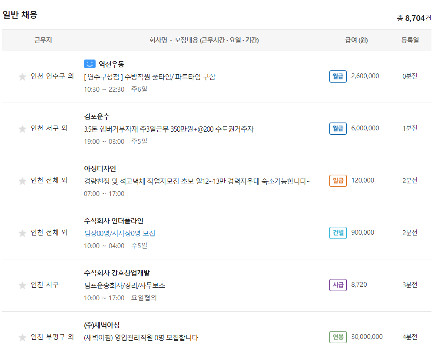Click total count 총 8,704건
Screen dimensions: 438x345
[414, 18]
